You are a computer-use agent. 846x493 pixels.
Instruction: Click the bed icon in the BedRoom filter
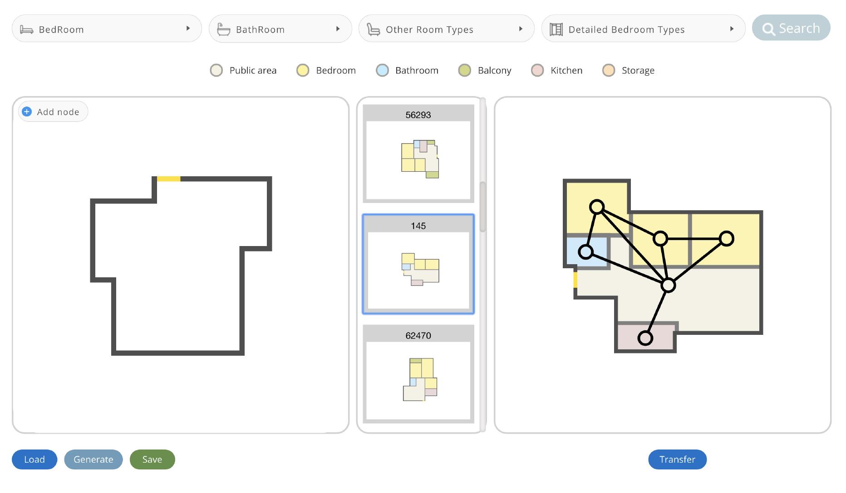(27, 29)
